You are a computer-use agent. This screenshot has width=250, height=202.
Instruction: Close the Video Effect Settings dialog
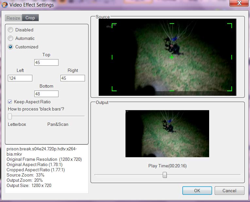(x=239, y=3)
